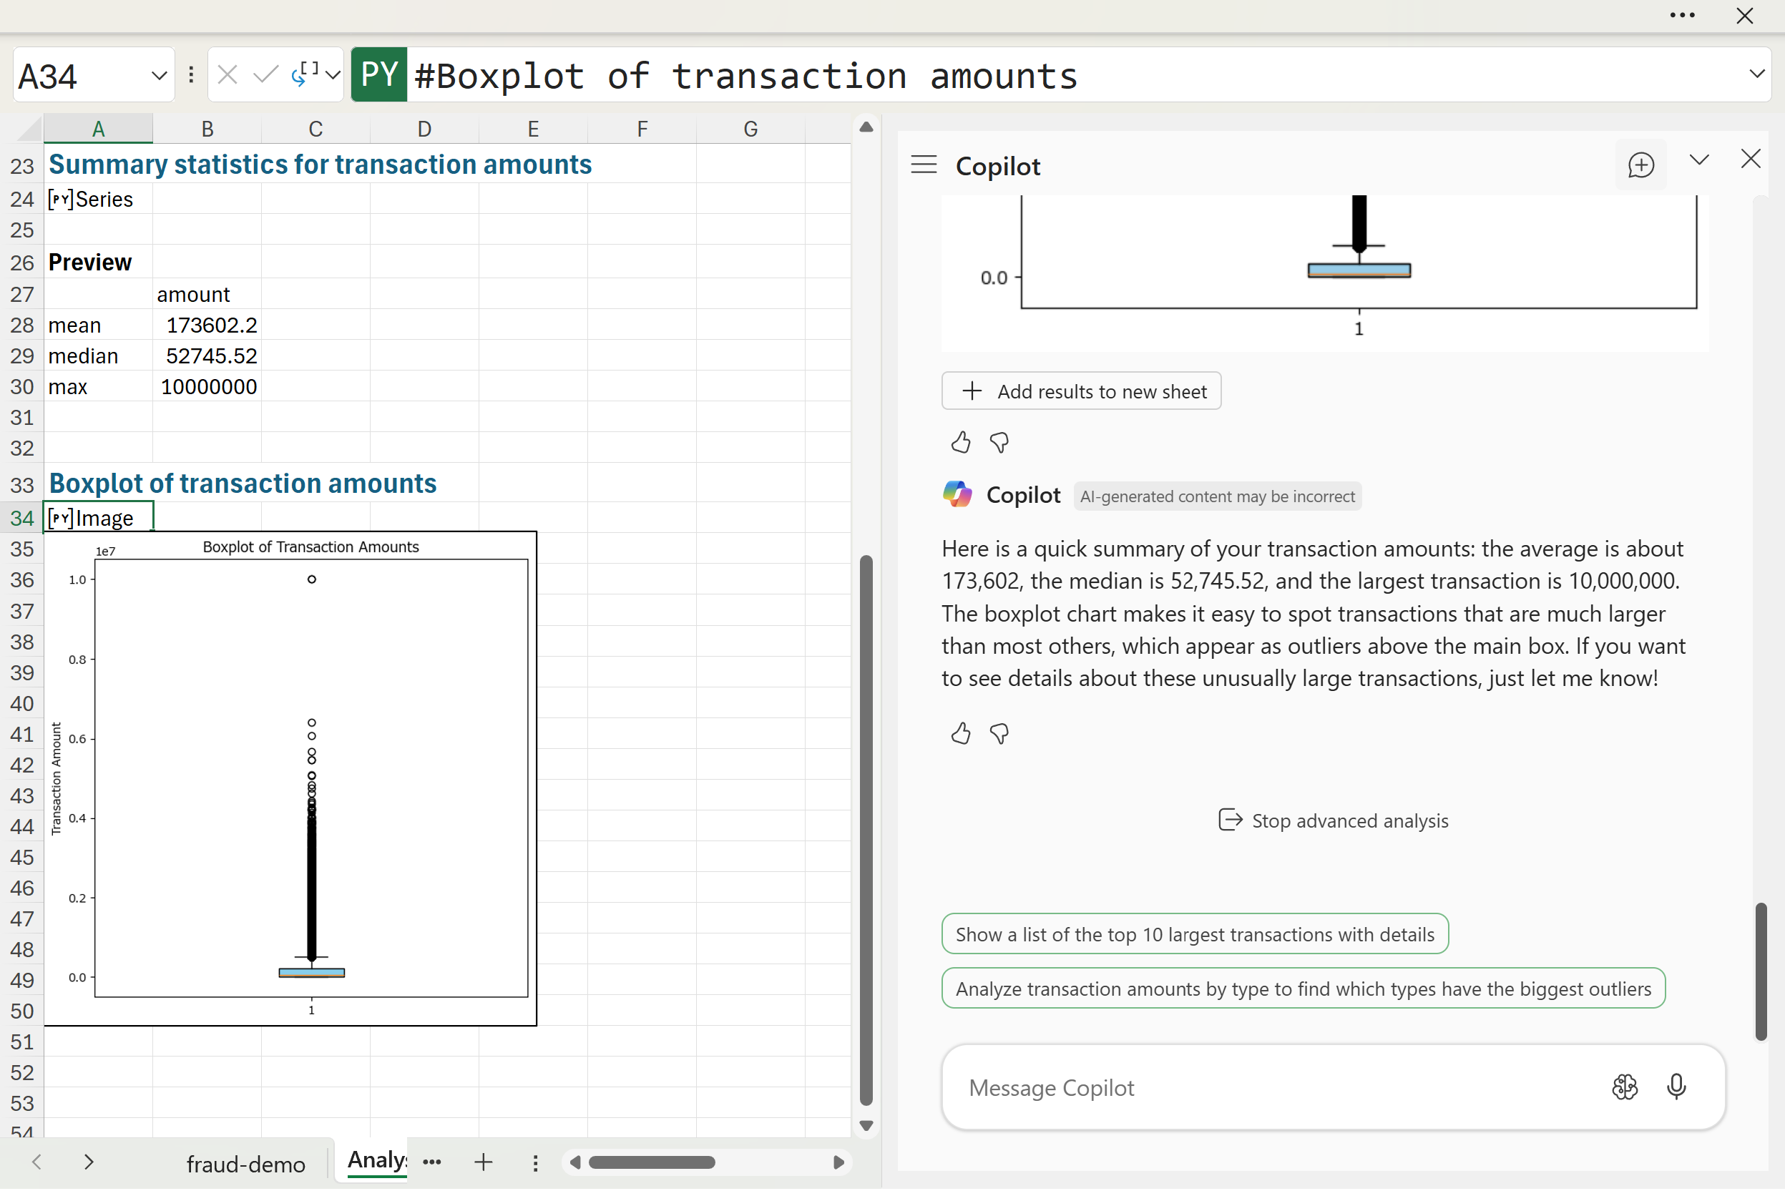
Task: Click the horizontal sheet scrollbar thumb
Action: [652, 1162]
